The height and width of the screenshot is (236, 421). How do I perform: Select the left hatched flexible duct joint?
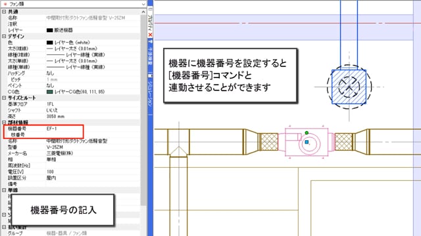coord(269,142)
